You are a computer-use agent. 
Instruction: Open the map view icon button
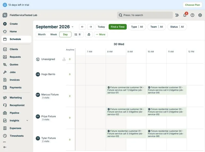coord(89,34)
